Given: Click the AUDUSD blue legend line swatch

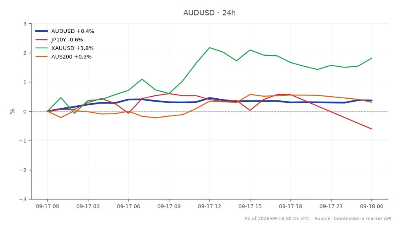Looking at the screenshot, I should [x=41, y=31].
